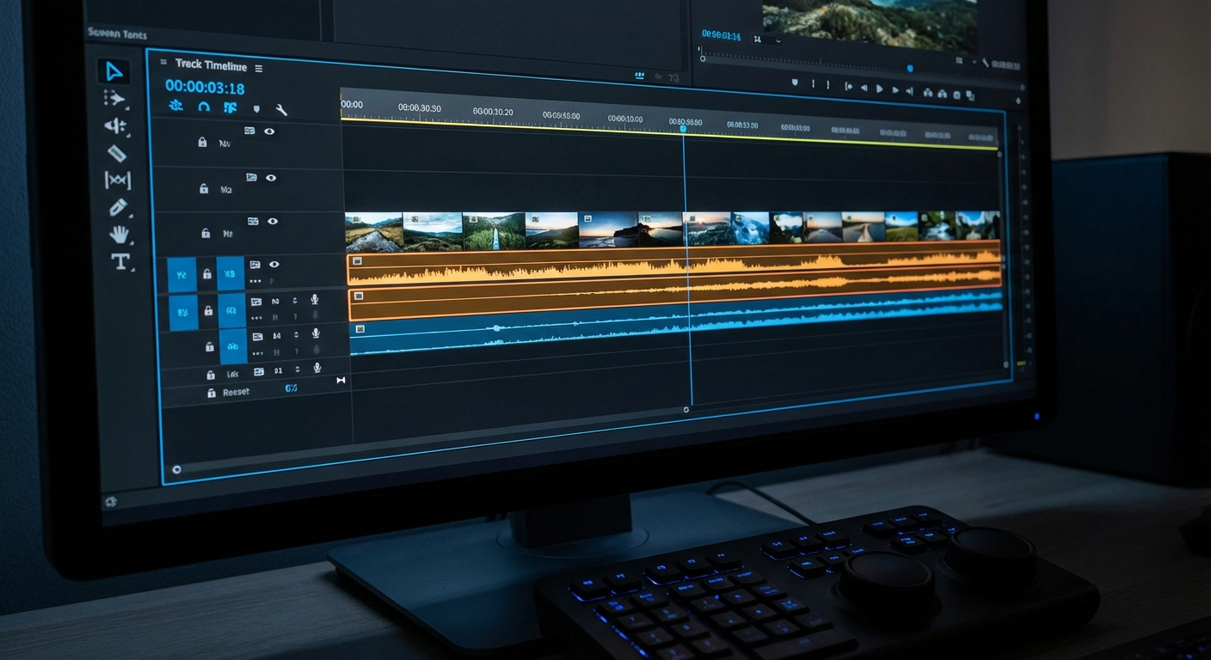Viewport: 1211px width, 660px height.
Task: Select the Selection arrow tool
Action: click(x=114, y=72)
